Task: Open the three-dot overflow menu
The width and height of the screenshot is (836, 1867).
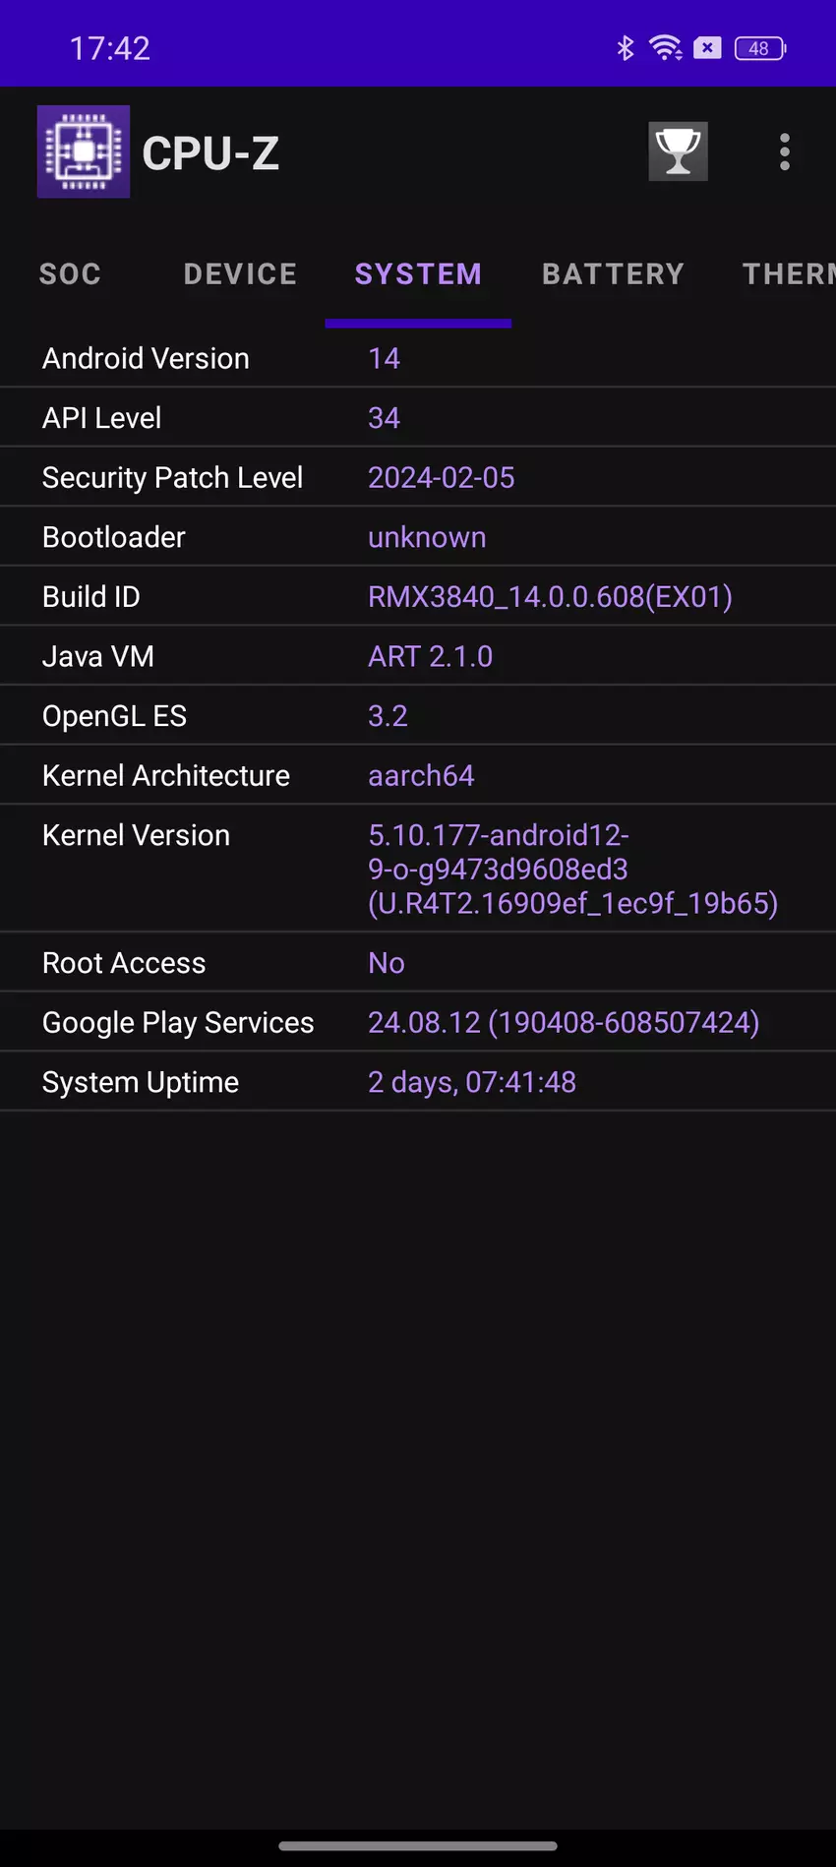Action: (784, 151)
